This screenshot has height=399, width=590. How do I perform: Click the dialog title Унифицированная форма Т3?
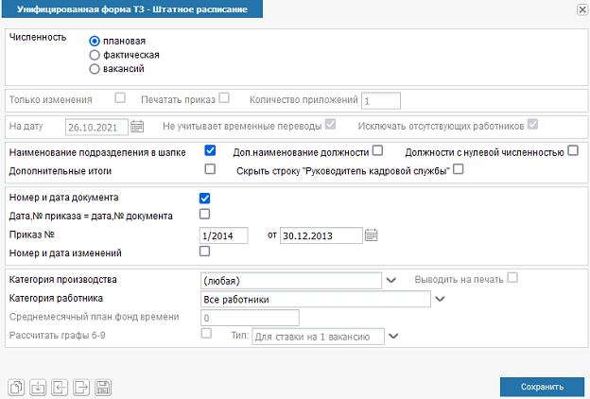(132, 9)
